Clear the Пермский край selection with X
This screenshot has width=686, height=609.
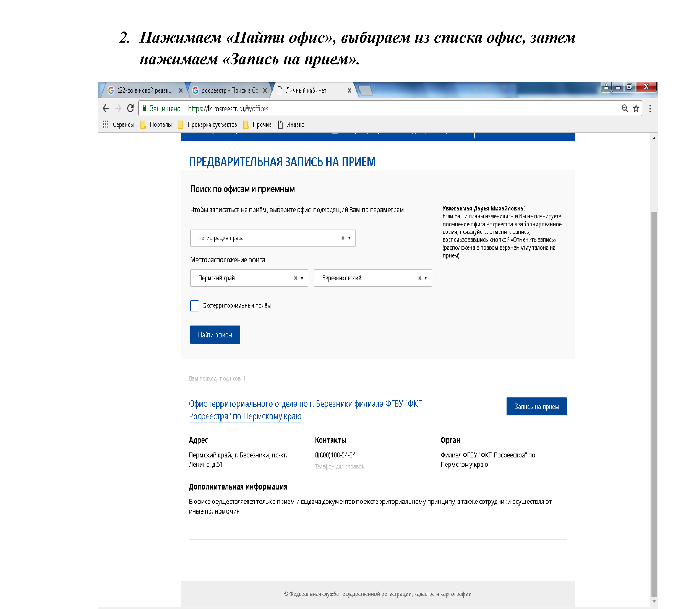click(x=295, y=278)
